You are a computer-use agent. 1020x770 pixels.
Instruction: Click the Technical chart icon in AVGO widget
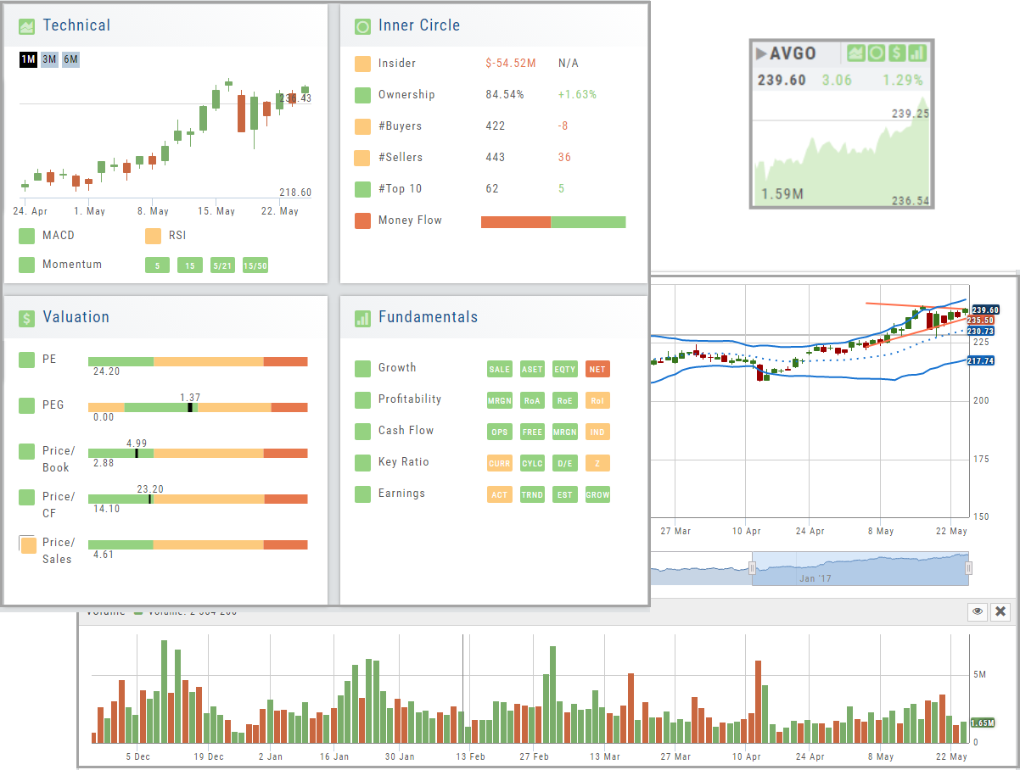pos(855,53)
